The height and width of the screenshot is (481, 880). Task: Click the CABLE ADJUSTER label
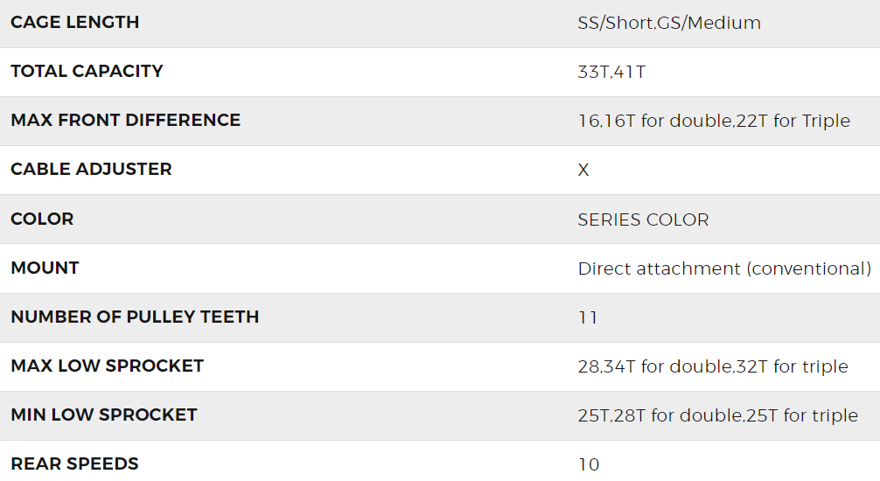(91, 170)
